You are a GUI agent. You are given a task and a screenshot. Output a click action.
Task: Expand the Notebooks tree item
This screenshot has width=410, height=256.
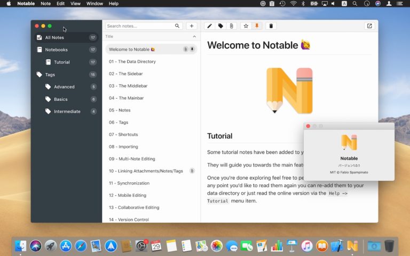(56, 50)
